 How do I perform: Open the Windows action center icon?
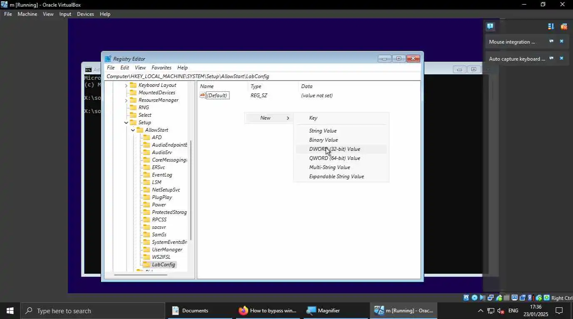(559, 311)
